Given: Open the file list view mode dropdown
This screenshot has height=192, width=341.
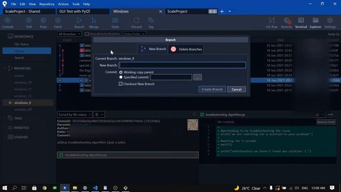Looking at the screenshot, I should tap(99, 115).
